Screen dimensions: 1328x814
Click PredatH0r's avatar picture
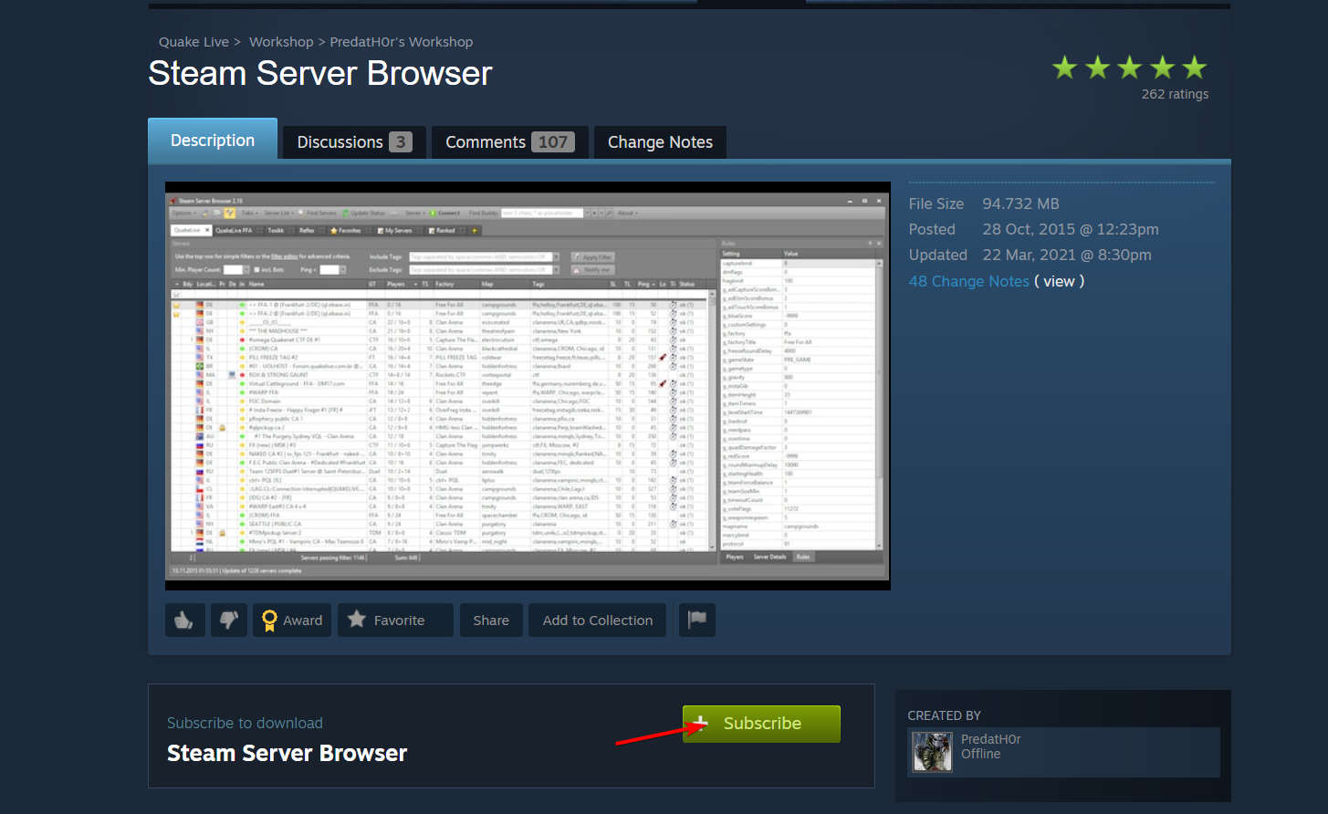coord(931,751)
